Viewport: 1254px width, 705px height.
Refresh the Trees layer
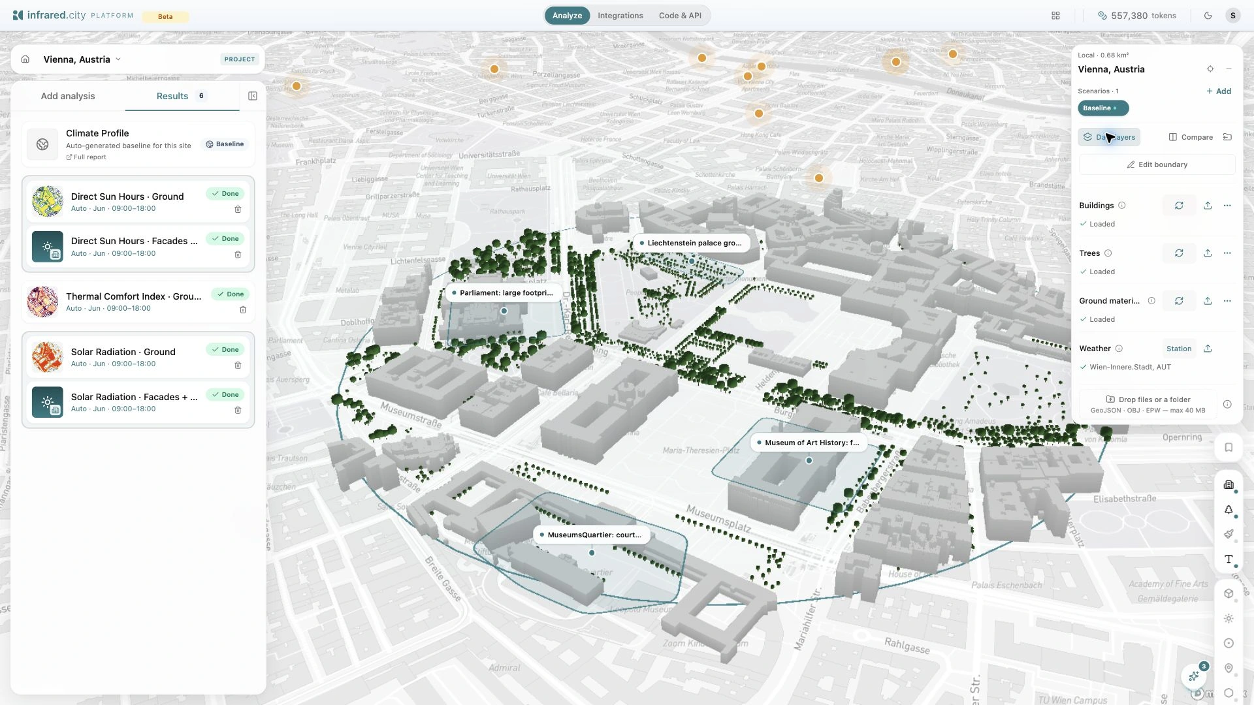1179,253
